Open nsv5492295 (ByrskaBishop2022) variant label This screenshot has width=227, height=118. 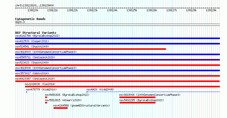point(142,100)
